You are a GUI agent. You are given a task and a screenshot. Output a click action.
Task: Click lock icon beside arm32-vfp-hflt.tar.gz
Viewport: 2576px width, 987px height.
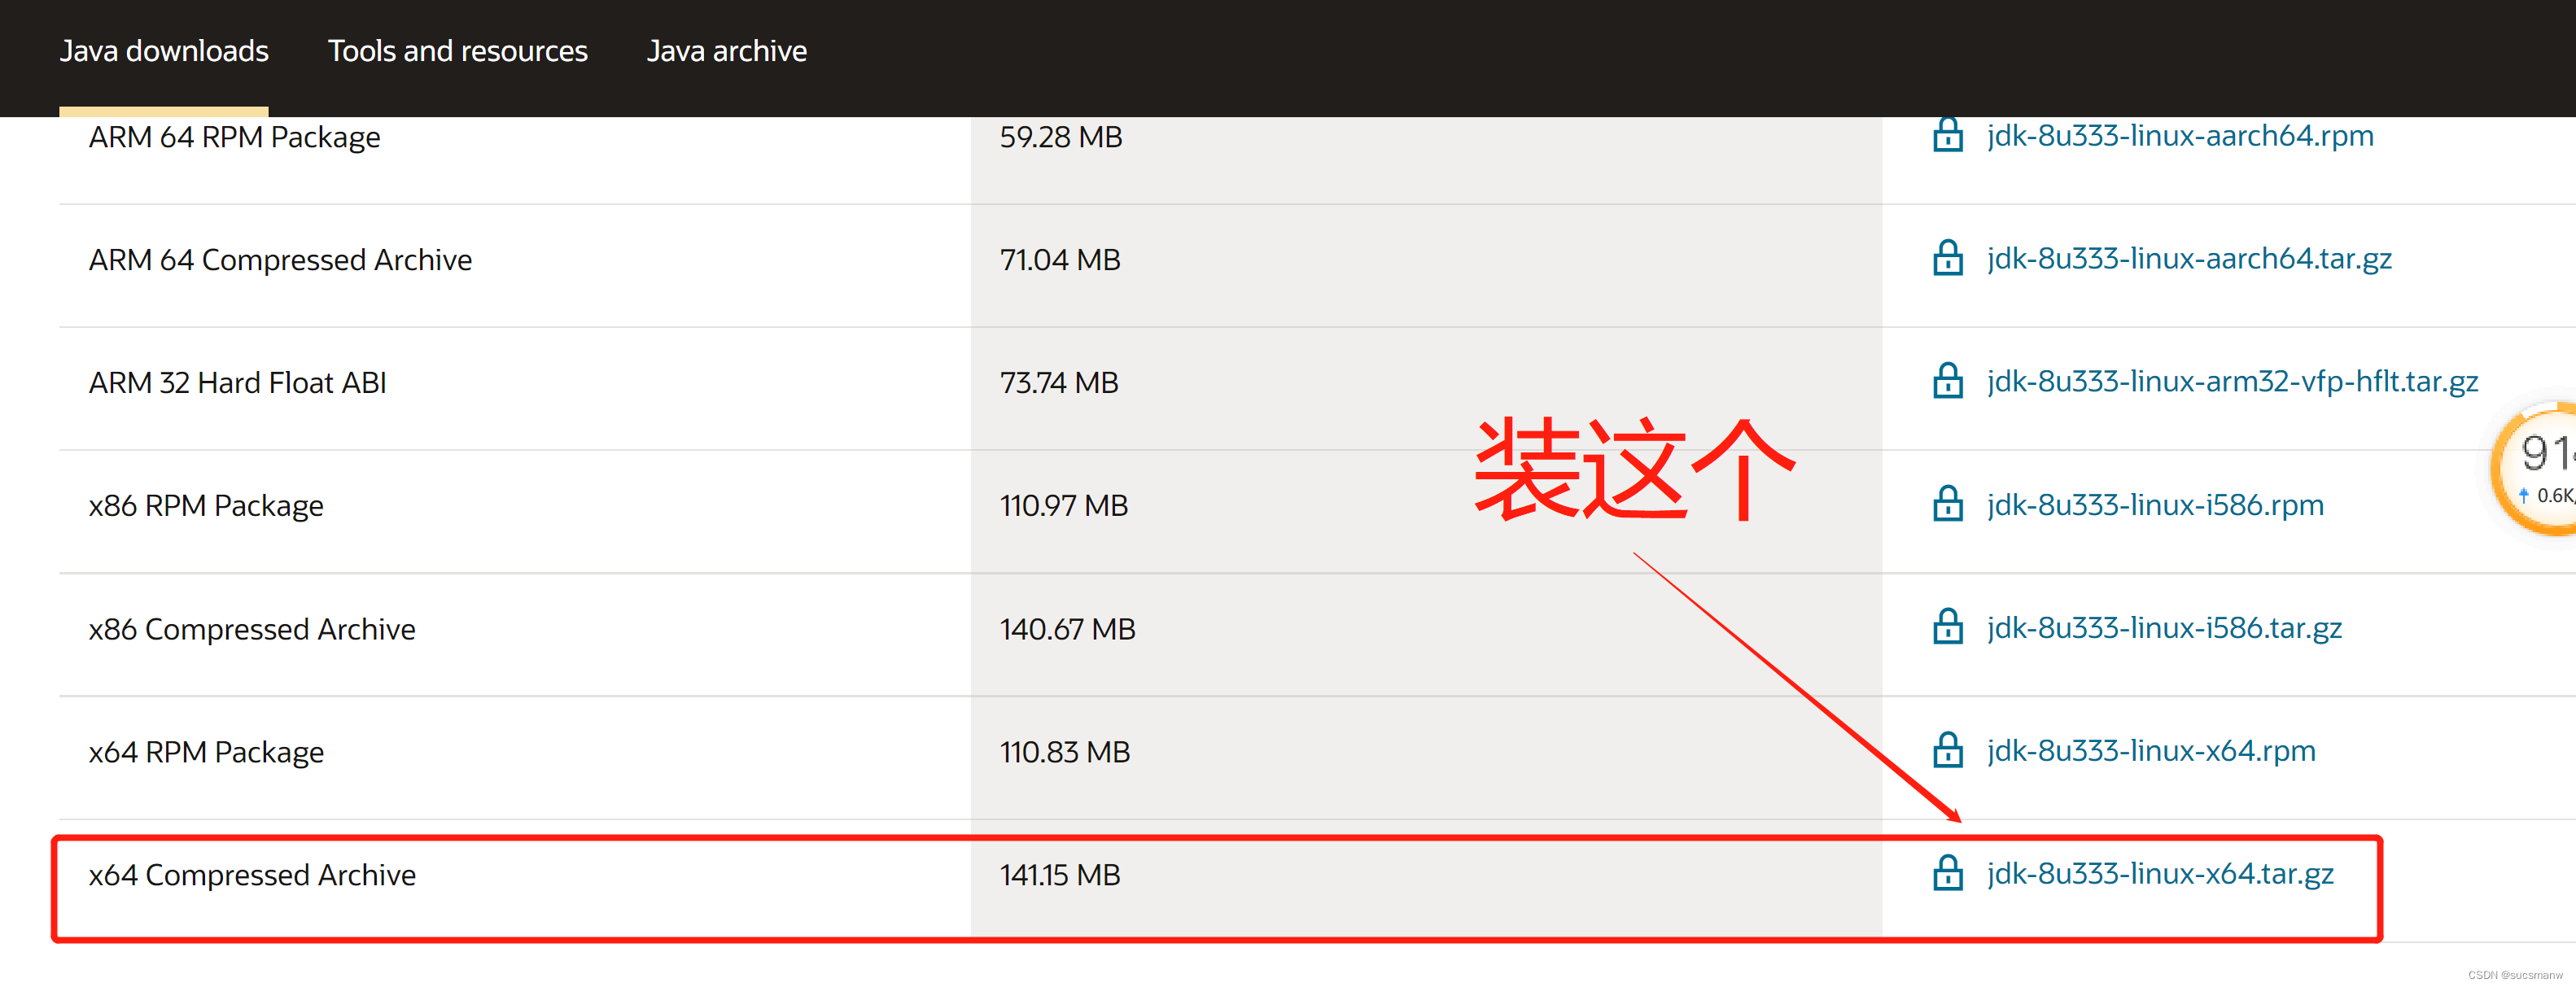1947,380
